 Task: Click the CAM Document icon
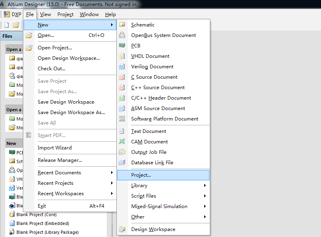click(122, 142)
